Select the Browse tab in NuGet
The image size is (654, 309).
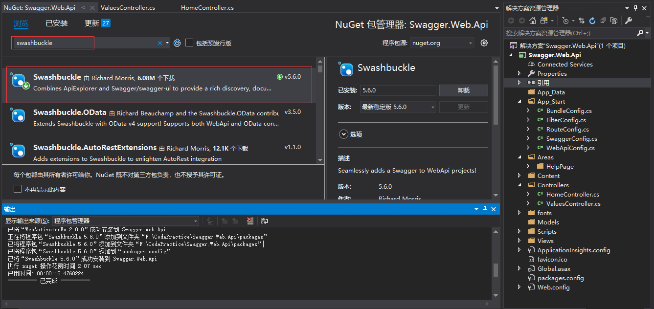pyautogui.click(x=21, y=23)
